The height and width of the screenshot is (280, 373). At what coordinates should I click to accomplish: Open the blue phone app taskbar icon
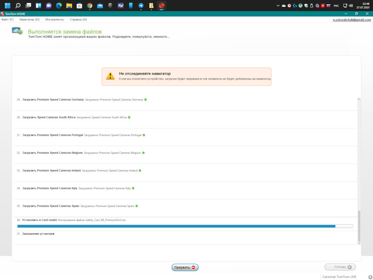pos(131,5)
